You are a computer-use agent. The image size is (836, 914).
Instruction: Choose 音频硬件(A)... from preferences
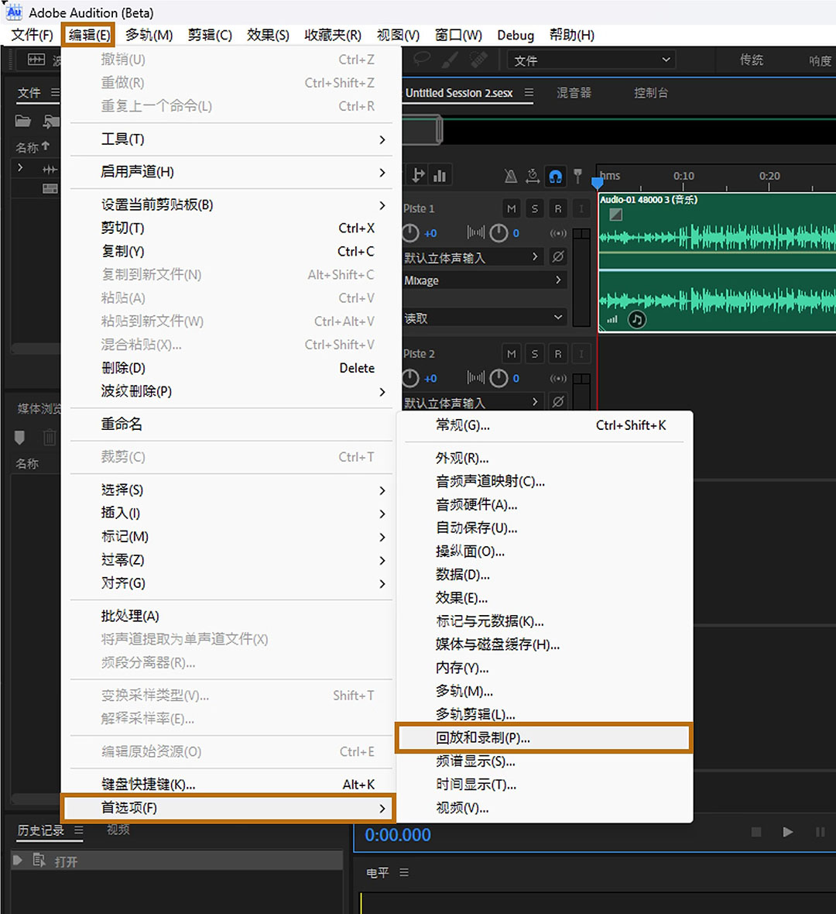tap(545, 505)
